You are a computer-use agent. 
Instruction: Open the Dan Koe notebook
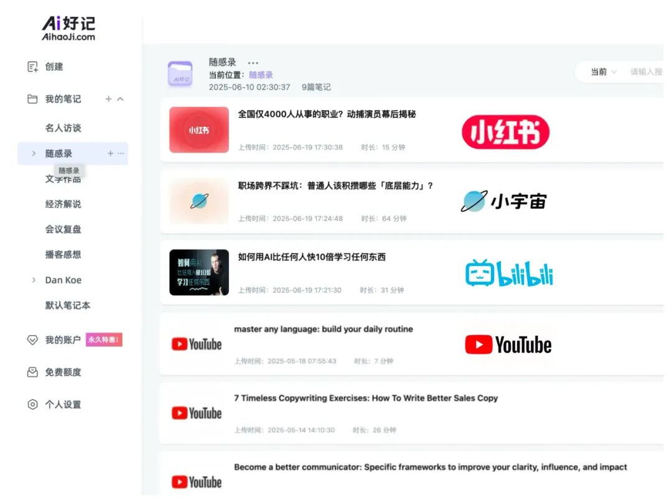click(x=63, y=280)
